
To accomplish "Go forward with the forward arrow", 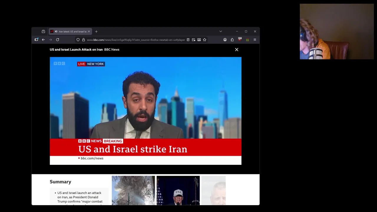I will tap(50, 40).
